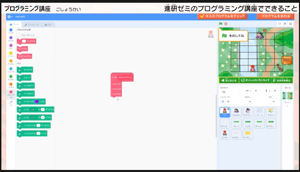This screenshot has width=300, height=172.
Task: Click the さいしょのいちにもどす button
Action: 255,80
